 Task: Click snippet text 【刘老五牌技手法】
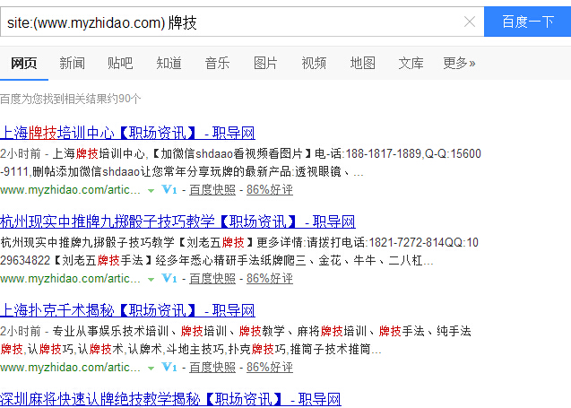coord(103,260)
